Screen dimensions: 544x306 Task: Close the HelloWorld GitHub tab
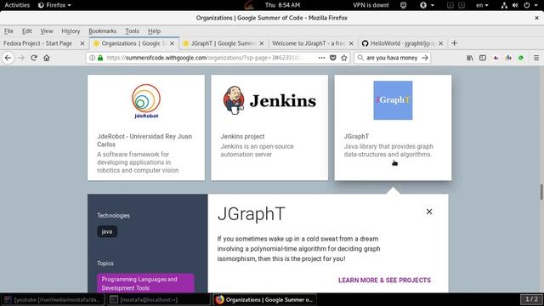pyautogui.click(x=440, y=43)
